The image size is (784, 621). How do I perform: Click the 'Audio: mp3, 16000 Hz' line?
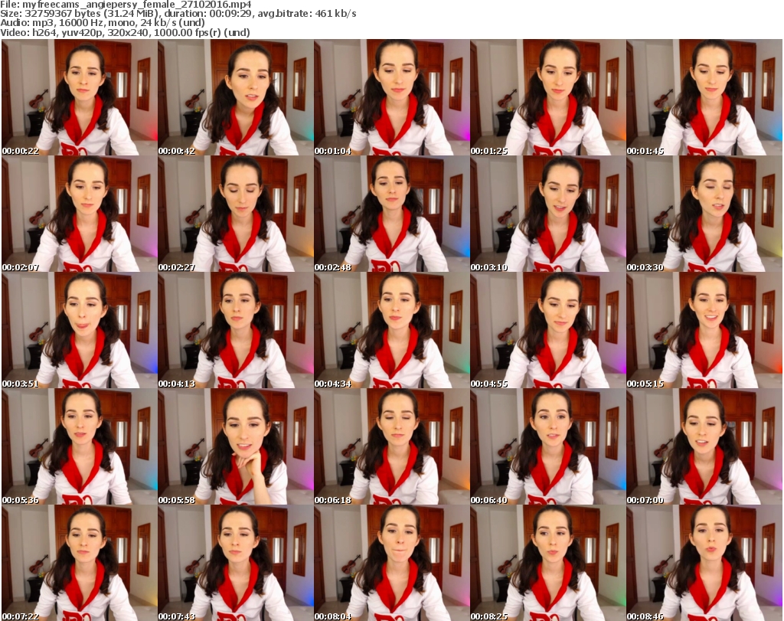pyautogui.click(x=103, y=23)
